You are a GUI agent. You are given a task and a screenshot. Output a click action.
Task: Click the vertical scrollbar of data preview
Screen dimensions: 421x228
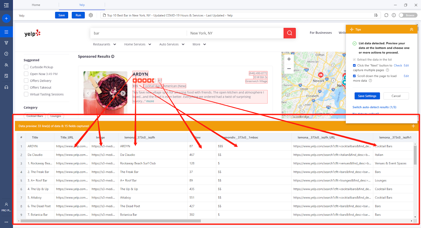click(415, 155)
